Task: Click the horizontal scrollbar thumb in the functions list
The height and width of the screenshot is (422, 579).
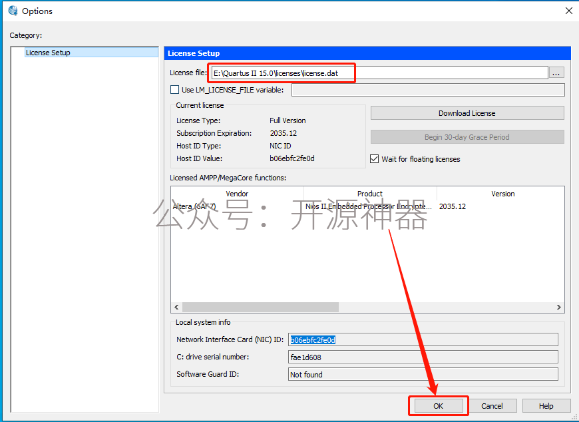Action: (260, 307)
